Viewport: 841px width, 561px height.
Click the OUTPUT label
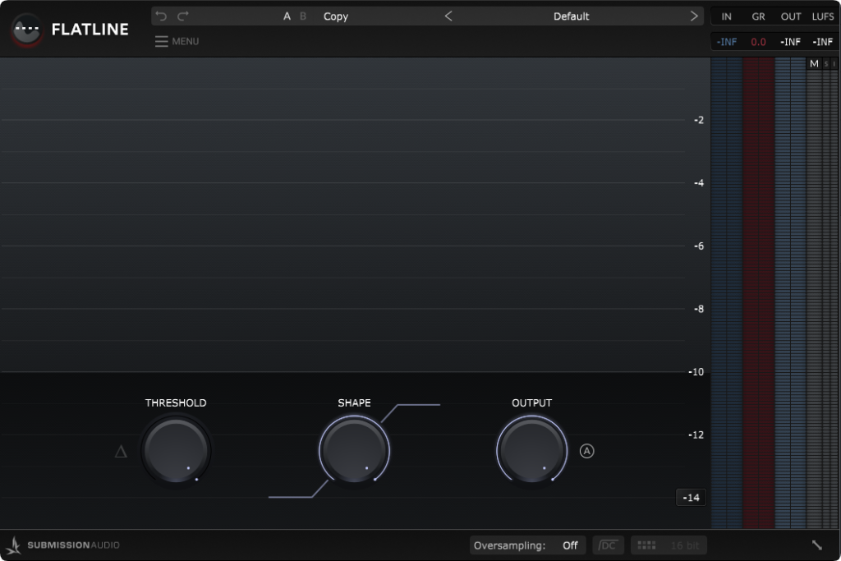[531, 402]
